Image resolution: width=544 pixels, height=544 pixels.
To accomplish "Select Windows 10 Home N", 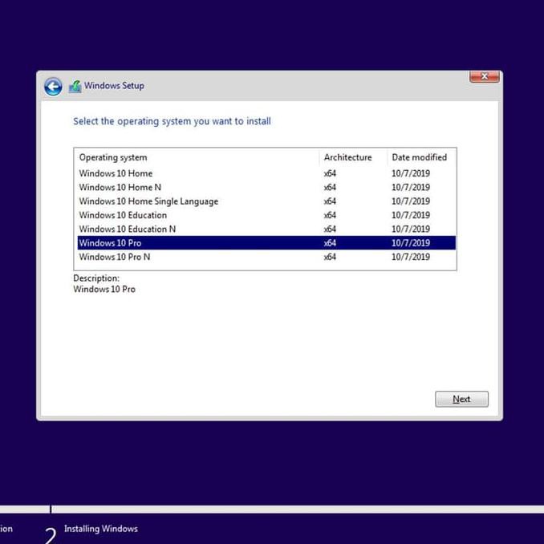I will point(120,187).
